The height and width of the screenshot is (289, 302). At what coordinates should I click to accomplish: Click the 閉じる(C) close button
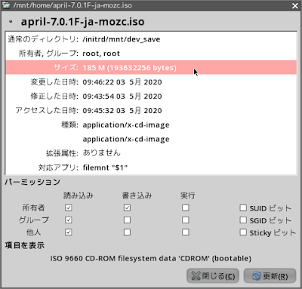[213, 276]
